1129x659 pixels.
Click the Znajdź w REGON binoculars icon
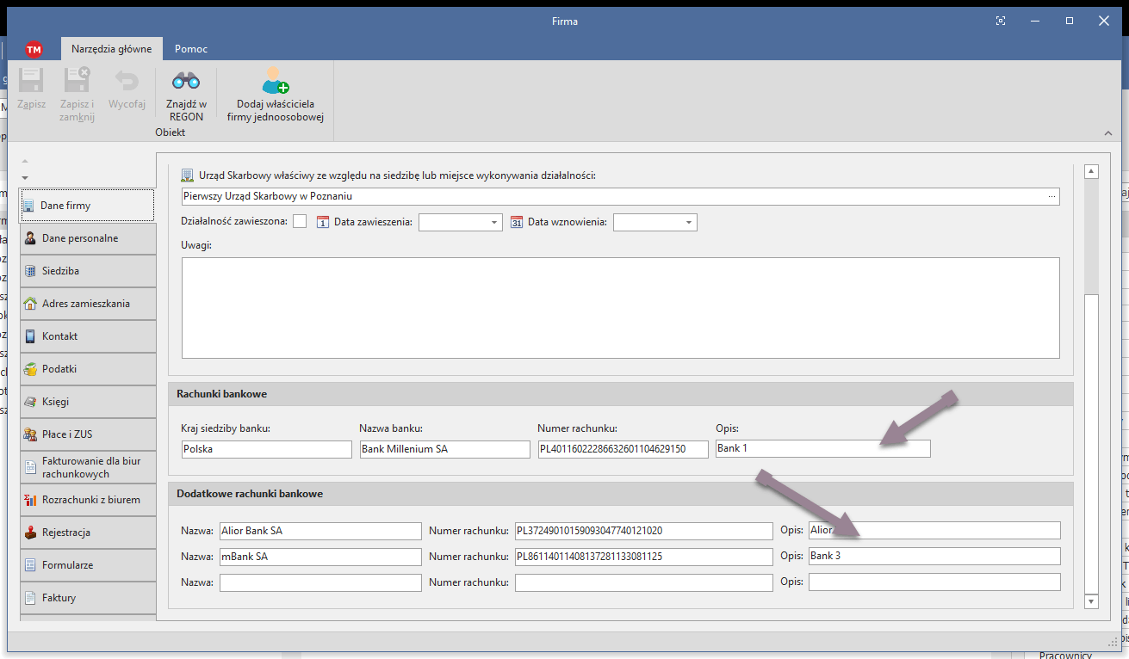pos(186,81)
